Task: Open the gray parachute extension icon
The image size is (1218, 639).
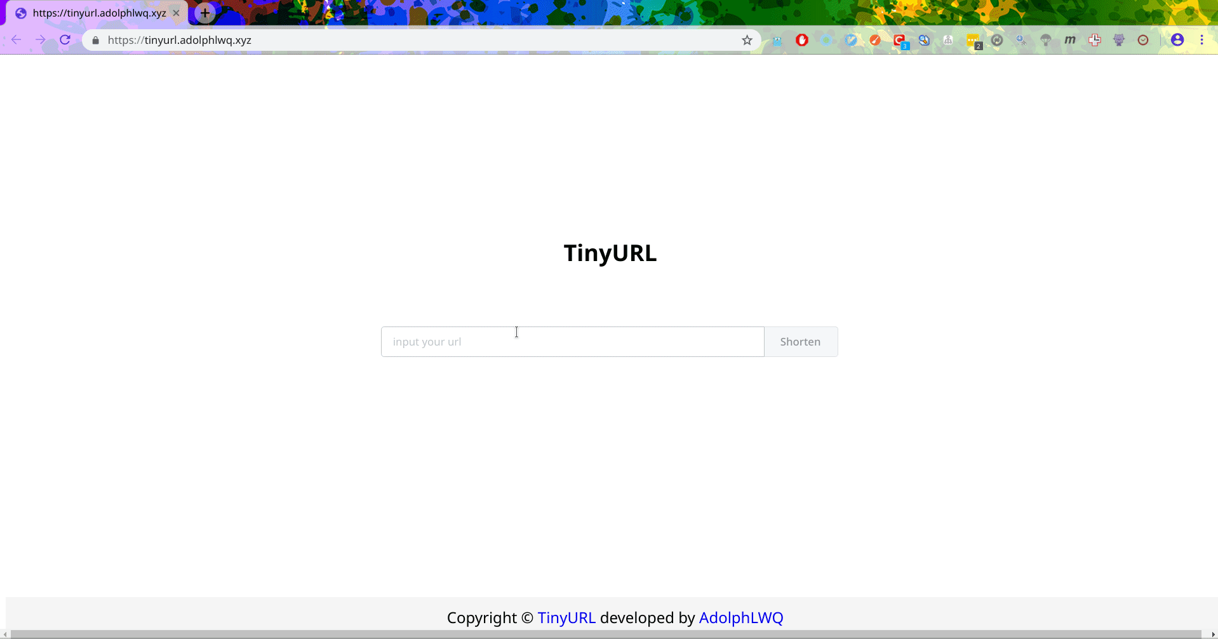Action: coord(1046,40)
